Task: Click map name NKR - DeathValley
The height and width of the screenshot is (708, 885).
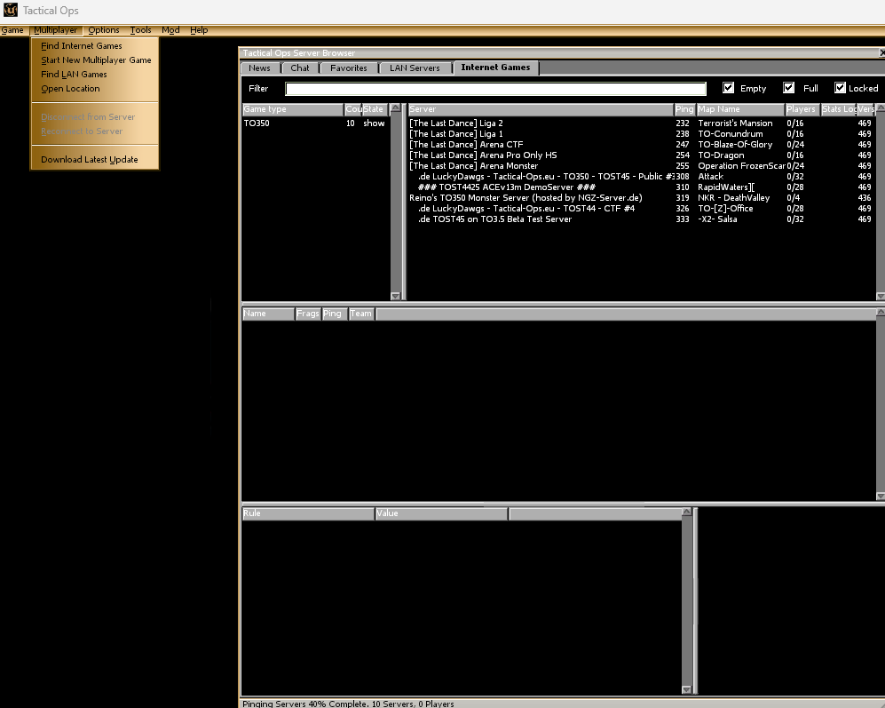Action: tap(734, 198)
